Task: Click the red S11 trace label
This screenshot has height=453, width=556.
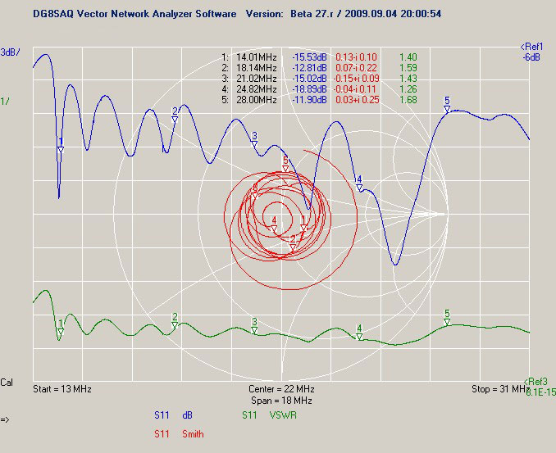Action: pyautogui.click(x=162, y=434)
